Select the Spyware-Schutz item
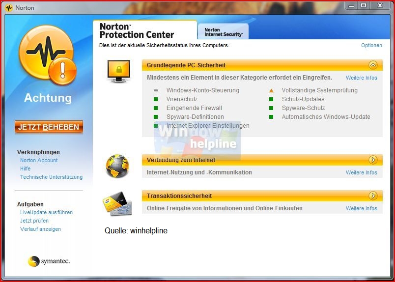 (x=303, y=108)
